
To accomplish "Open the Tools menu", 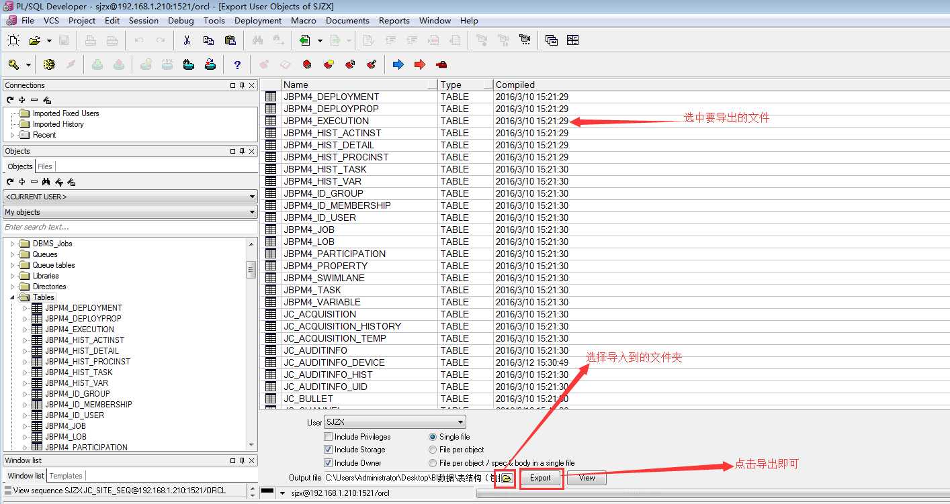I will pyautogui.click(x=214, y=21).
